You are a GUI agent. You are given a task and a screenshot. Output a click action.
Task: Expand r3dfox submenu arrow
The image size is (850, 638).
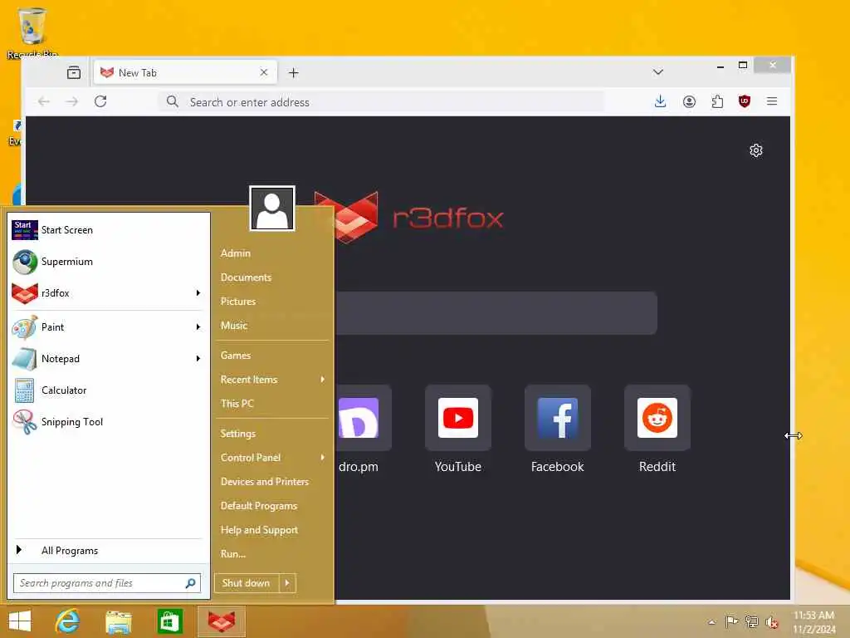coord(198,293)
